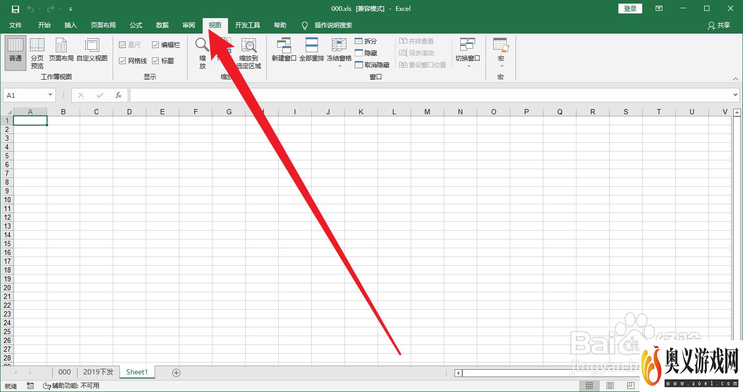Viewport: 743px width, 392px height.
Task: Click horizontal scrollbar left arrow
Action: click(x=458, y=373)
